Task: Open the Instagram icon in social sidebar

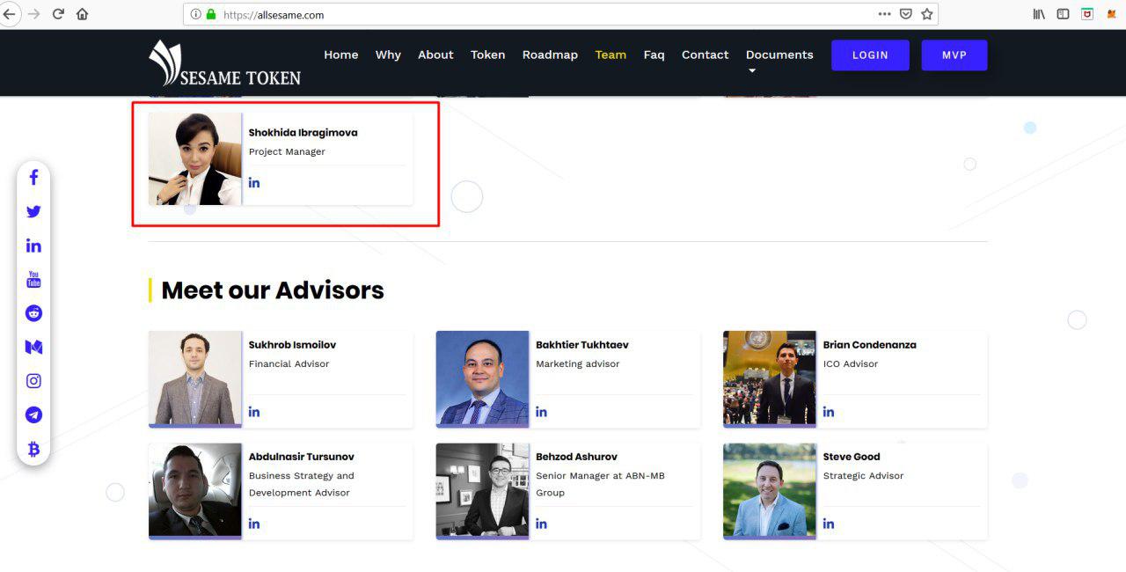Action: coord(33,381)
